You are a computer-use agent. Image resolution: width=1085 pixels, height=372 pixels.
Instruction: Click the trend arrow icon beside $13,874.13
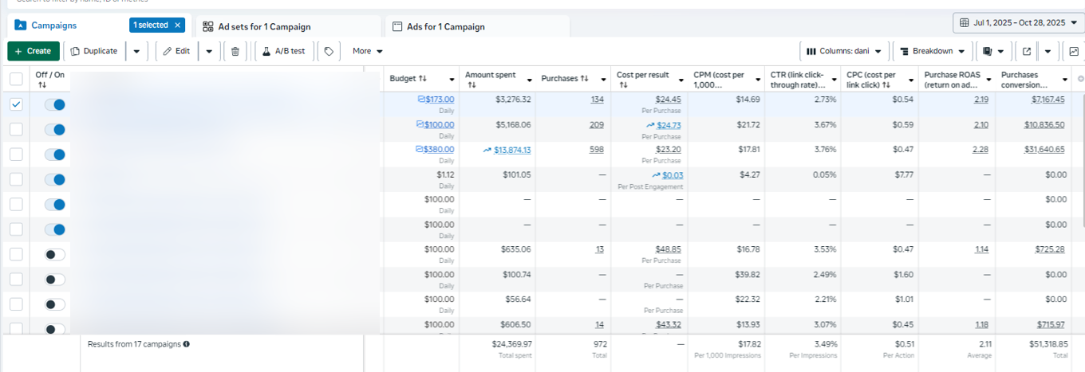(x=487, y=150)
